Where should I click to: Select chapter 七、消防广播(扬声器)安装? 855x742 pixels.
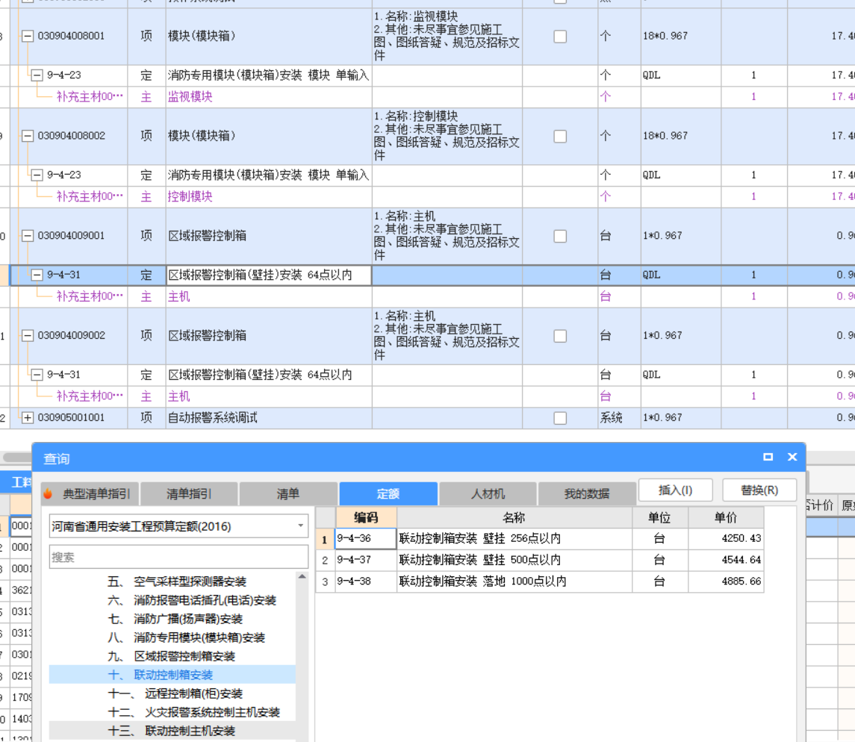coord(175,619)
